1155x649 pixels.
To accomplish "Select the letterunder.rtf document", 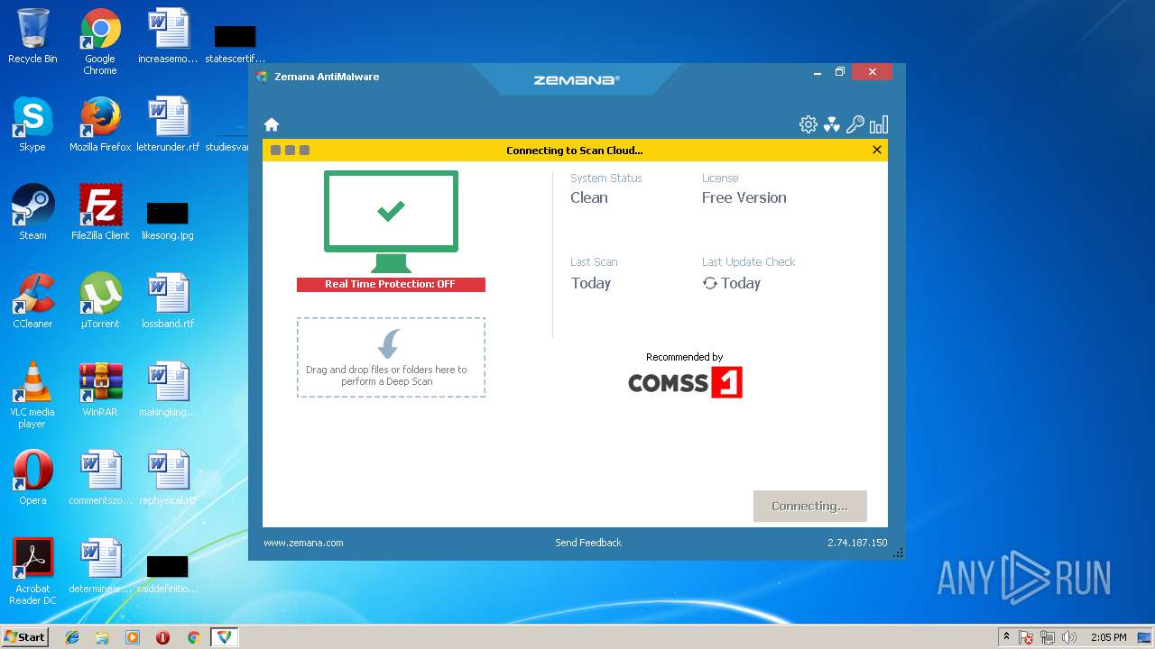I will [x=168, y=124].
